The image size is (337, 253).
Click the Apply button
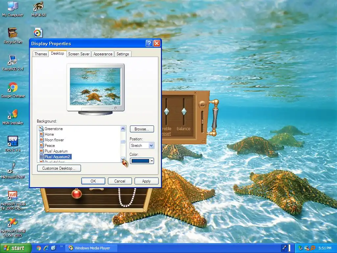tap(146, 181)
